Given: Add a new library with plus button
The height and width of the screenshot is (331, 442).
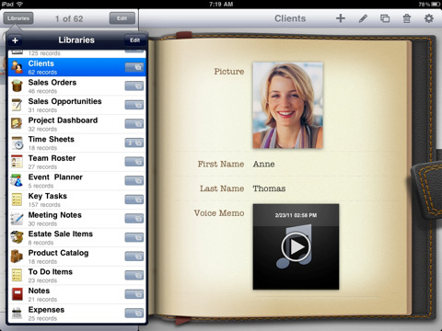Looking at the screenshot, I should point(15,40).
